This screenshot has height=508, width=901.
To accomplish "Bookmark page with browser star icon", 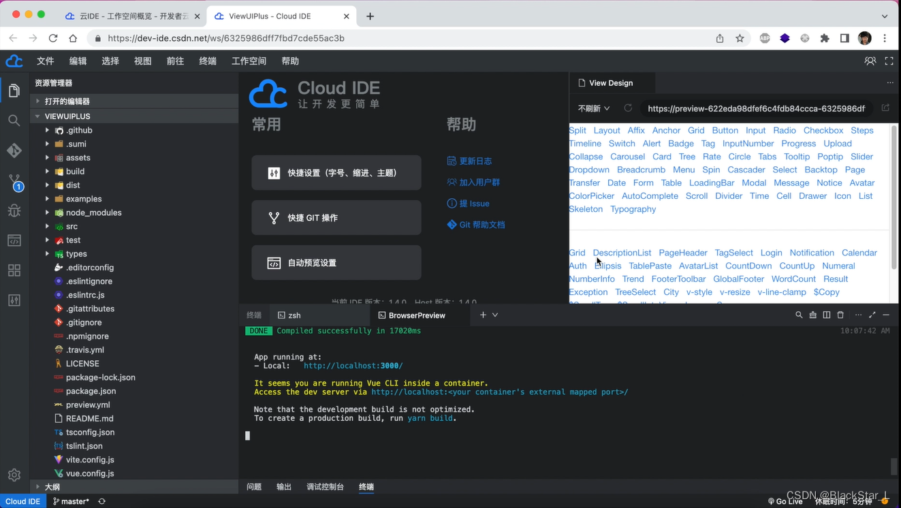I will pos(740,38).
